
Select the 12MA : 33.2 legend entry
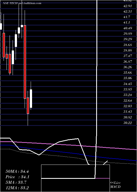pos(17,188)
